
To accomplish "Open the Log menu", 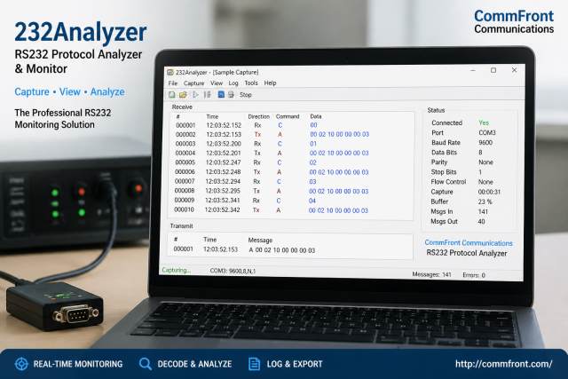I will pyautogui.click(x=233, y=83).
